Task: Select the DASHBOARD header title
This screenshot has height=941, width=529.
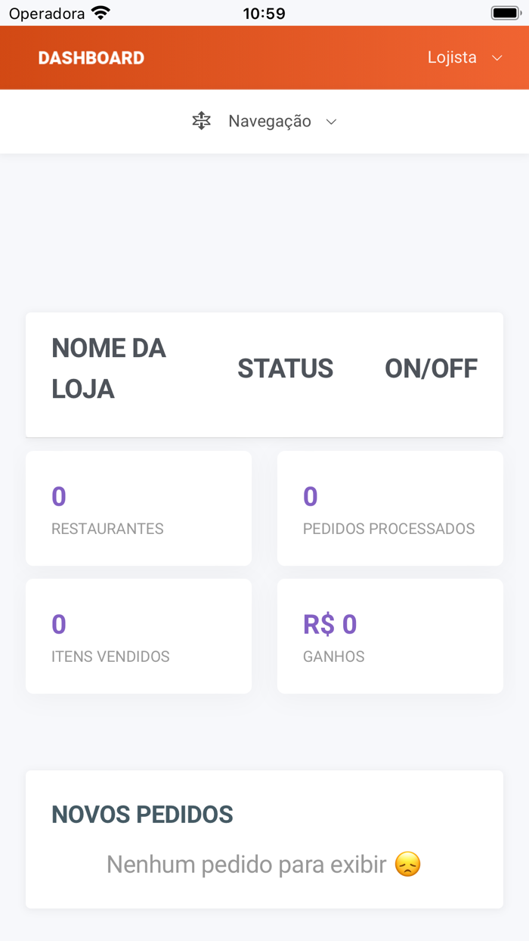Action: pos(91,57)
